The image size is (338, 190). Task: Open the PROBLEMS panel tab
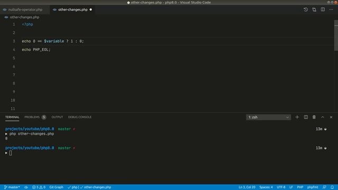click(32, 117)
